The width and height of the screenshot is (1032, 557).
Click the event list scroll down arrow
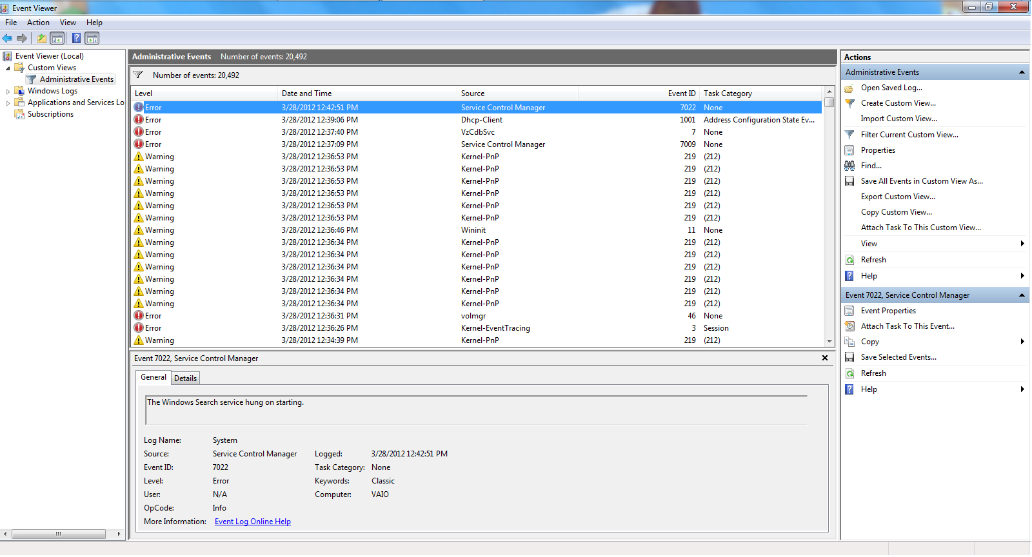pos(829,341)
